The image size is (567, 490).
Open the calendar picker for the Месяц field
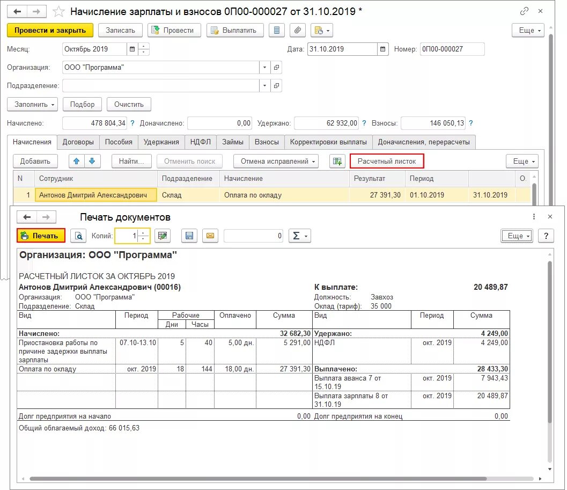[x=132, y=49]
